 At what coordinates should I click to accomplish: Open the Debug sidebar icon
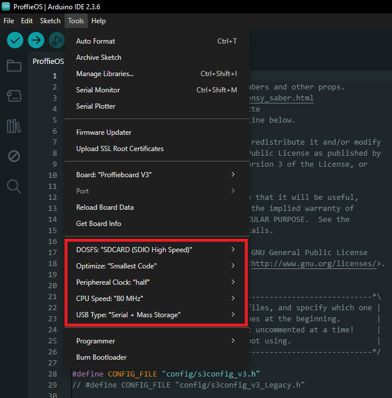coord(14,156)
